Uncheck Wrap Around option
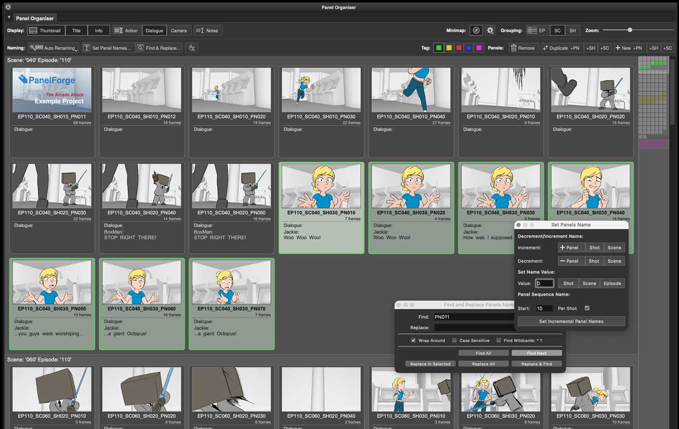 (413, 341)
